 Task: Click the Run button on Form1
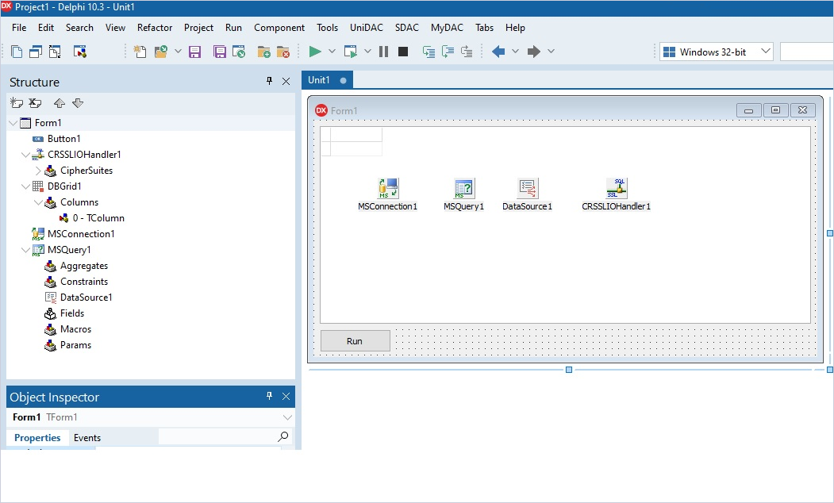point(355,341)
